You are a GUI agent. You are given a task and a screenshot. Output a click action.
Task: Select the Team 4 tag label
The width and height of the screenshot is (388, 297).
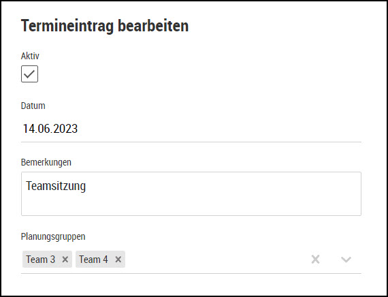click(93, 260)
